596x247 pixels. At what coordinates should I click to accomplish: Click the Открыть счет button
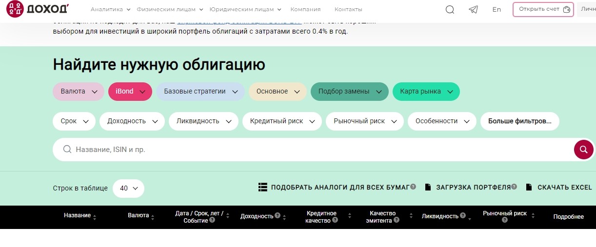[x=543, y=9]
